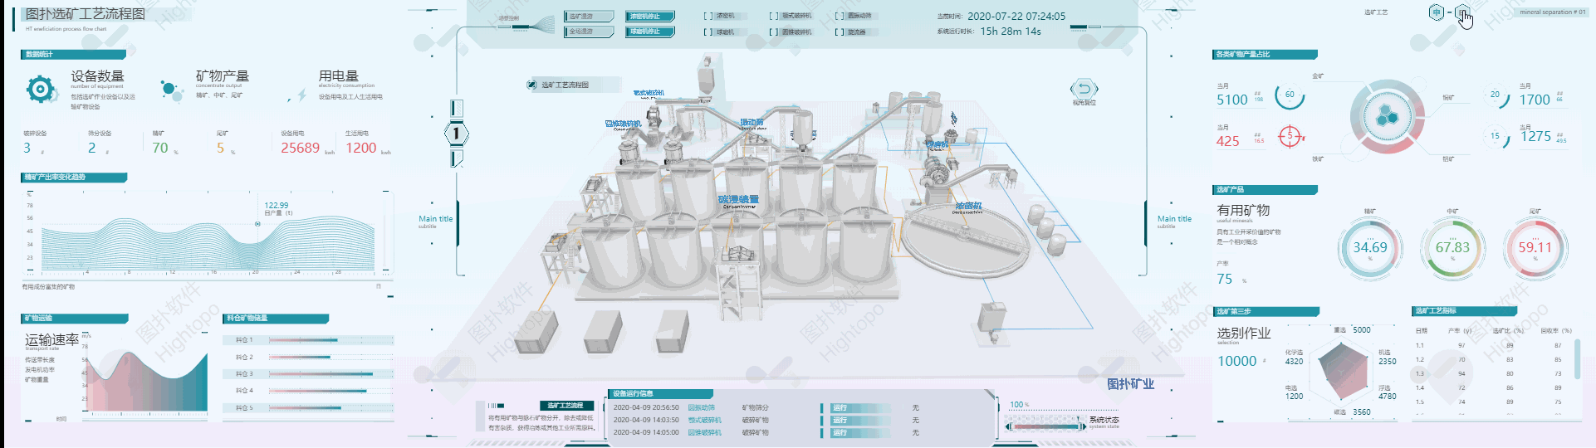
Task: Toggle the 圆锥破碎机 checkbox
Action: 773,32
